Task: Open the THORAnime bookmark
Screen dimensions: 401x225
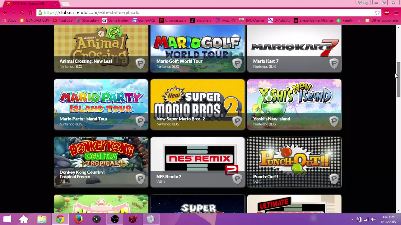Action: tap(252, 21)
